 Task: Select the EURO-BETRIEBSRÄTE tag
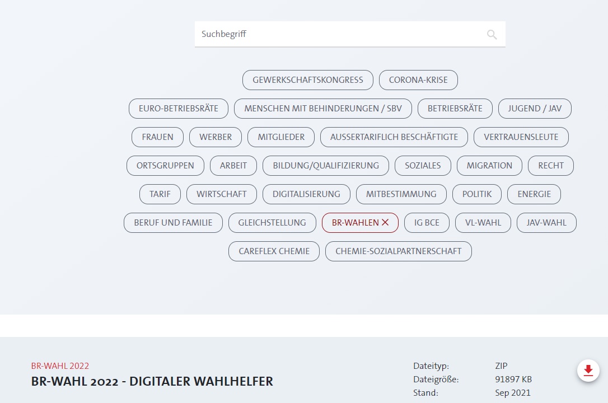tap(178, 108)
